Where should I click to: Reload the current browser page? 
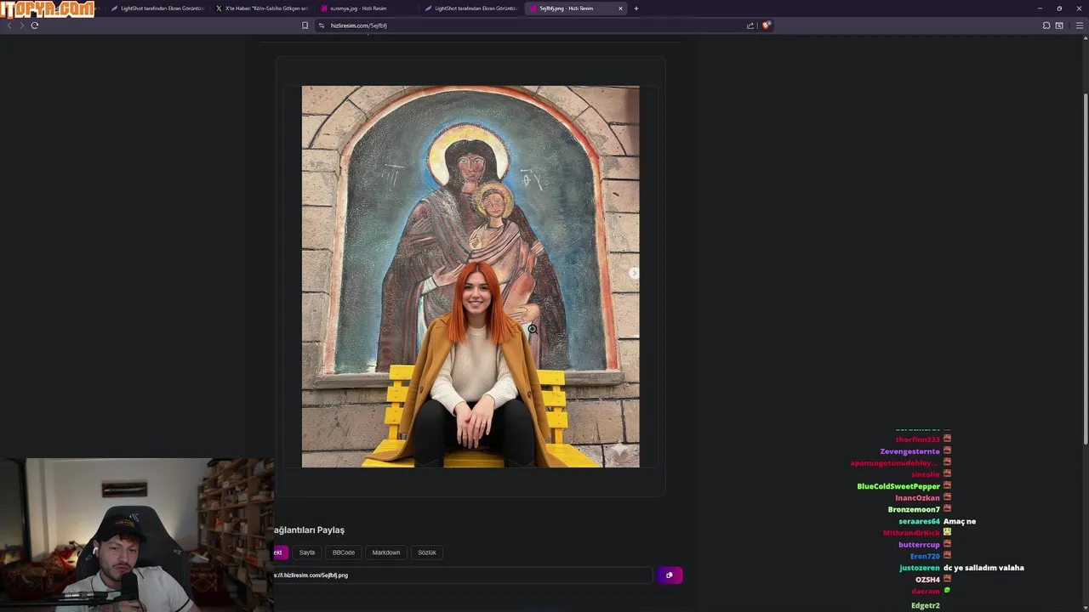point(35,25)
